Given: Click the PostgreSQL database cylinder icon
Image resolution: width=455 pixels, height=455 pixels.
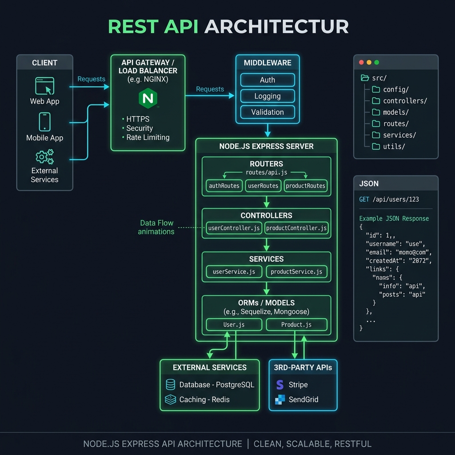Looking at the screenshot, I should (170, 384).
